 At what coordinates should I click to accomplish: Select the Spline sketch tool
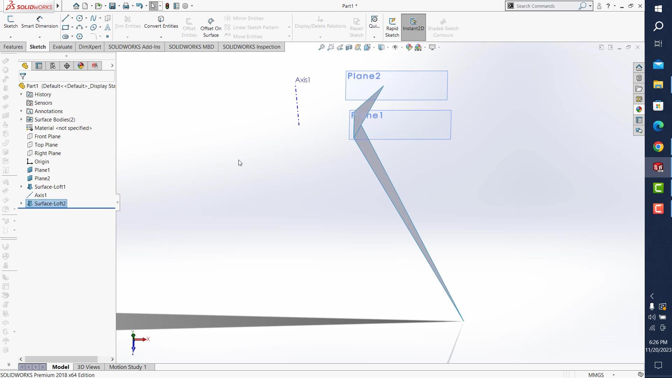click(x=93, y=18)
